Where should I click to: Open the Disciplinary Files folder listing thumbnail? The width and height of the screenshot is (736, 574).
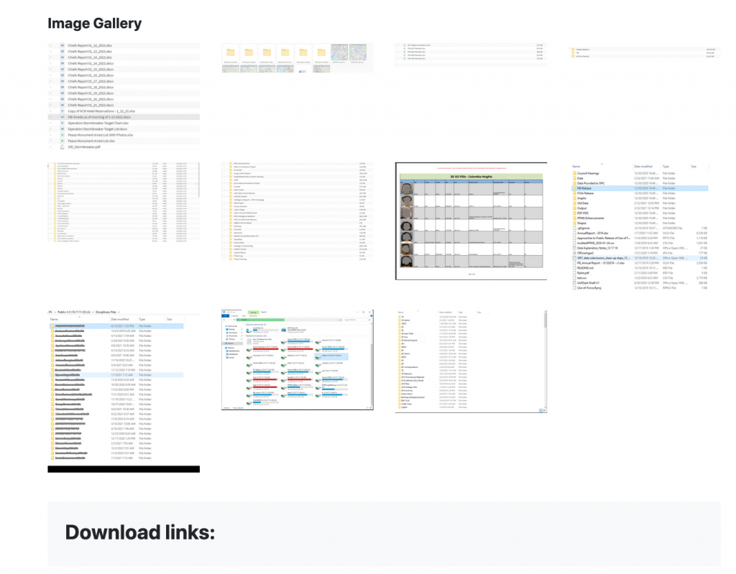123,391
